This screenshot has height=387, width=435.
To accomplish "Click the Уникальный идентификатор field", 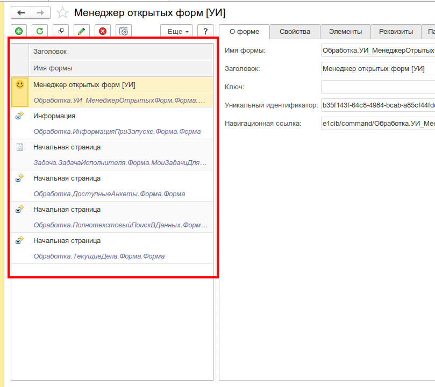I will click(x=378, y=105).
